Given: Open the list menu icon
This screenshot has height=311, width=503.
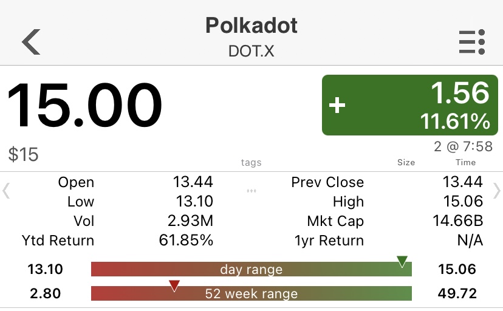Looking at the screenshot, I should pos(472,42).
